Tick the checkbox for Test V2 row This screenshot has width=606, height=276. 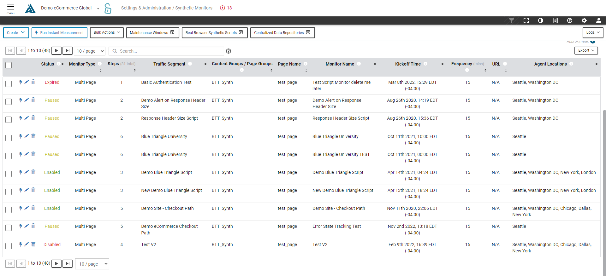click(9, 246)
